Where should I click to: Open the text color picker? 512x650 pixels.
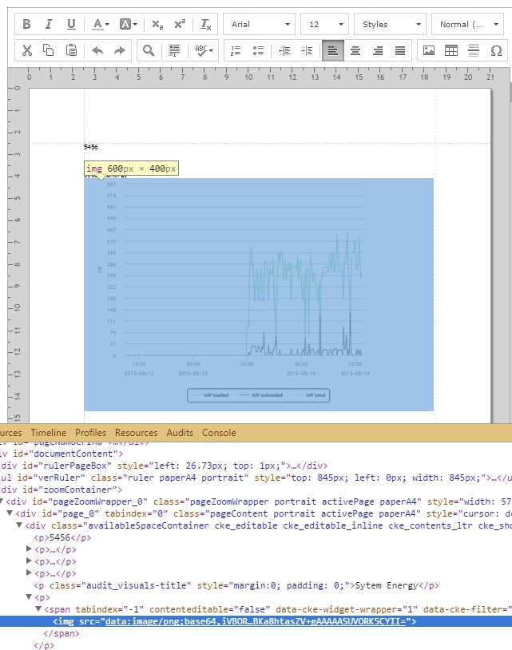99,25
